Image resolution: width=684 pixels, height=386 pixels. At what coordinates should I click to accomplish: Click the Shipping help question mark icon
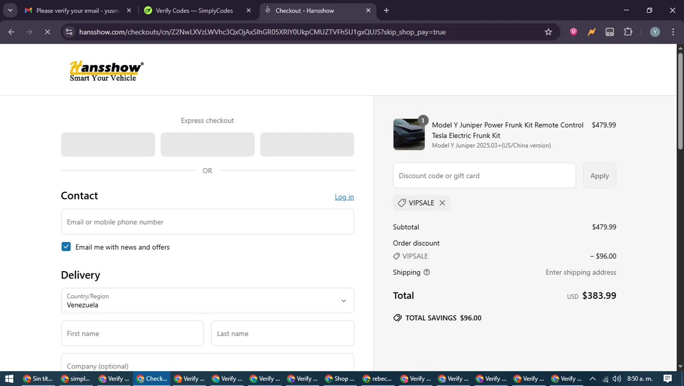427,272
